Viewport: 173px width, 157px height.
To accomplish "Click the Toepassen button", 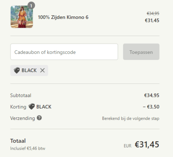I will click(x=141, y=52).
